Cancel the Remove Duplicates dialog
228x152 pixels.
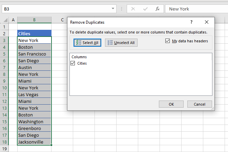coord(200,104)
